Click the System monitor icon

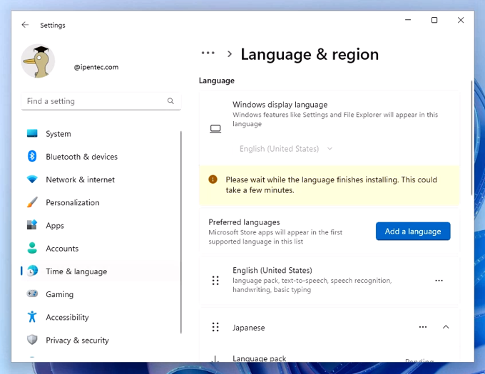click(32, 133)
